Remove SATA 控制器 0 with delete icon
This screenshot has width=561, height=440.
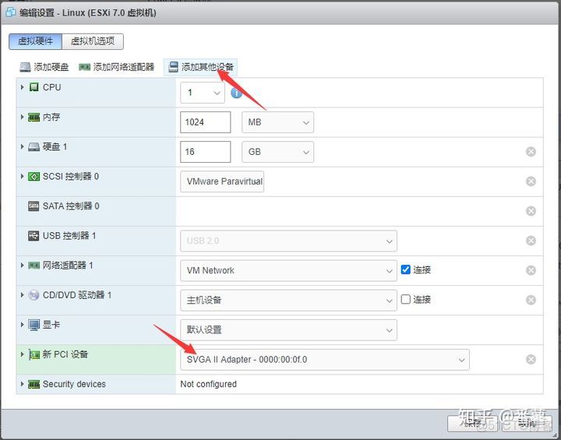pos(531,211)
